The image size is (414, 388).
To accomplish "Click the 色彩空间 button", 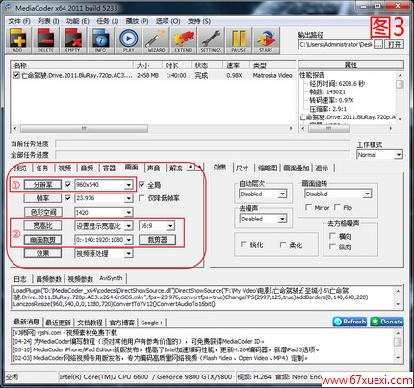I will 42,212.
